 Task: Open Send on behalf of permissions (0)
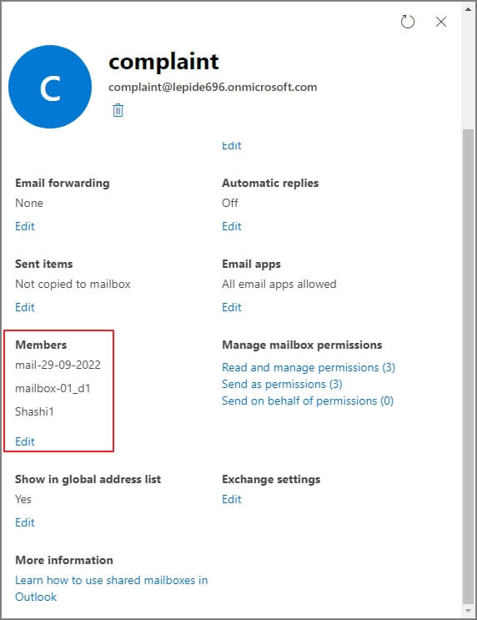click(308, 401)
